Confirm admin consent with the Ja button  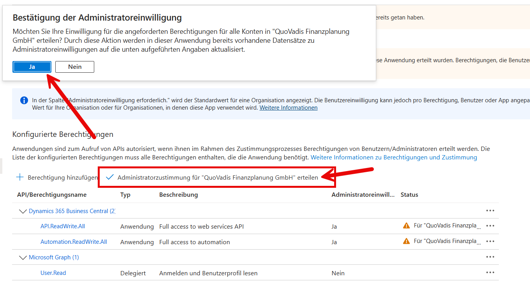pyautogui.click(x=32, y=67)
